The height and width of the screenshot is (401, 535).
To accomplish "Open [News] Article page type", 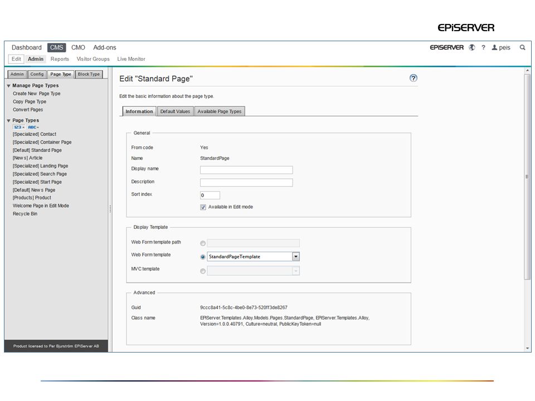I will tap(28, 158).
